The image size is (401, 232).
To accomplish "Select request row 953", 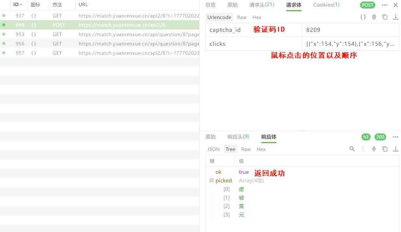I will coord(100,35).
